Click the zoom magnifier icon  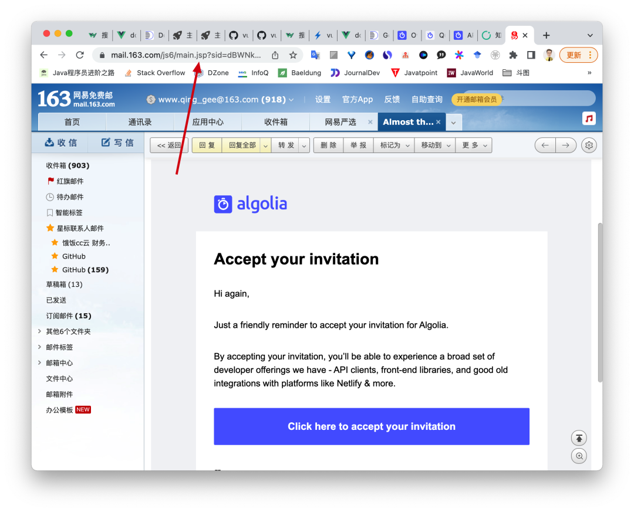pyautogui.click(x=579, y=456)
